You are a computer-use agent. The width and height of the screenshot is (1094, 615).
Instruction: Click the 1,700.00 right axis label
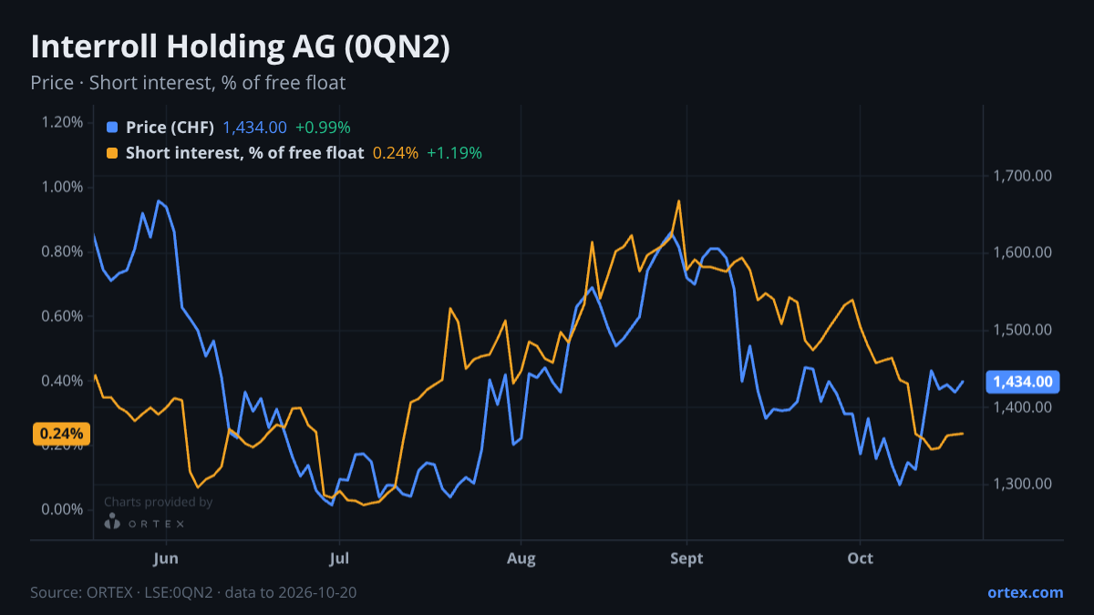(1021, 175)
